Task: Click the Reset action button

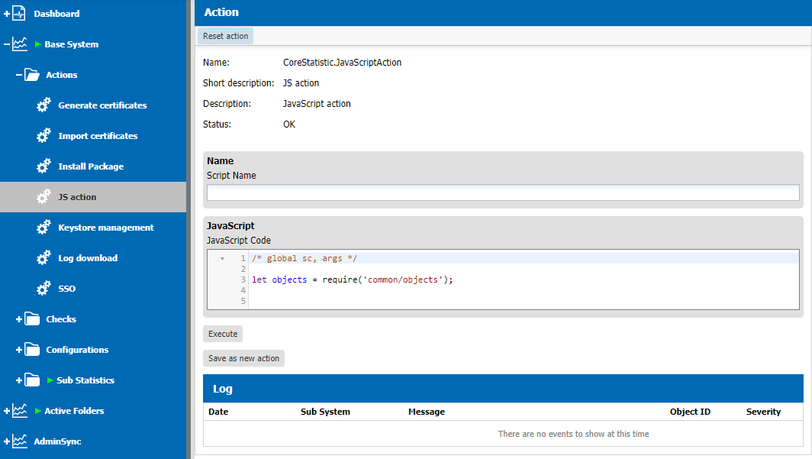Action: (x=225, y=36)
